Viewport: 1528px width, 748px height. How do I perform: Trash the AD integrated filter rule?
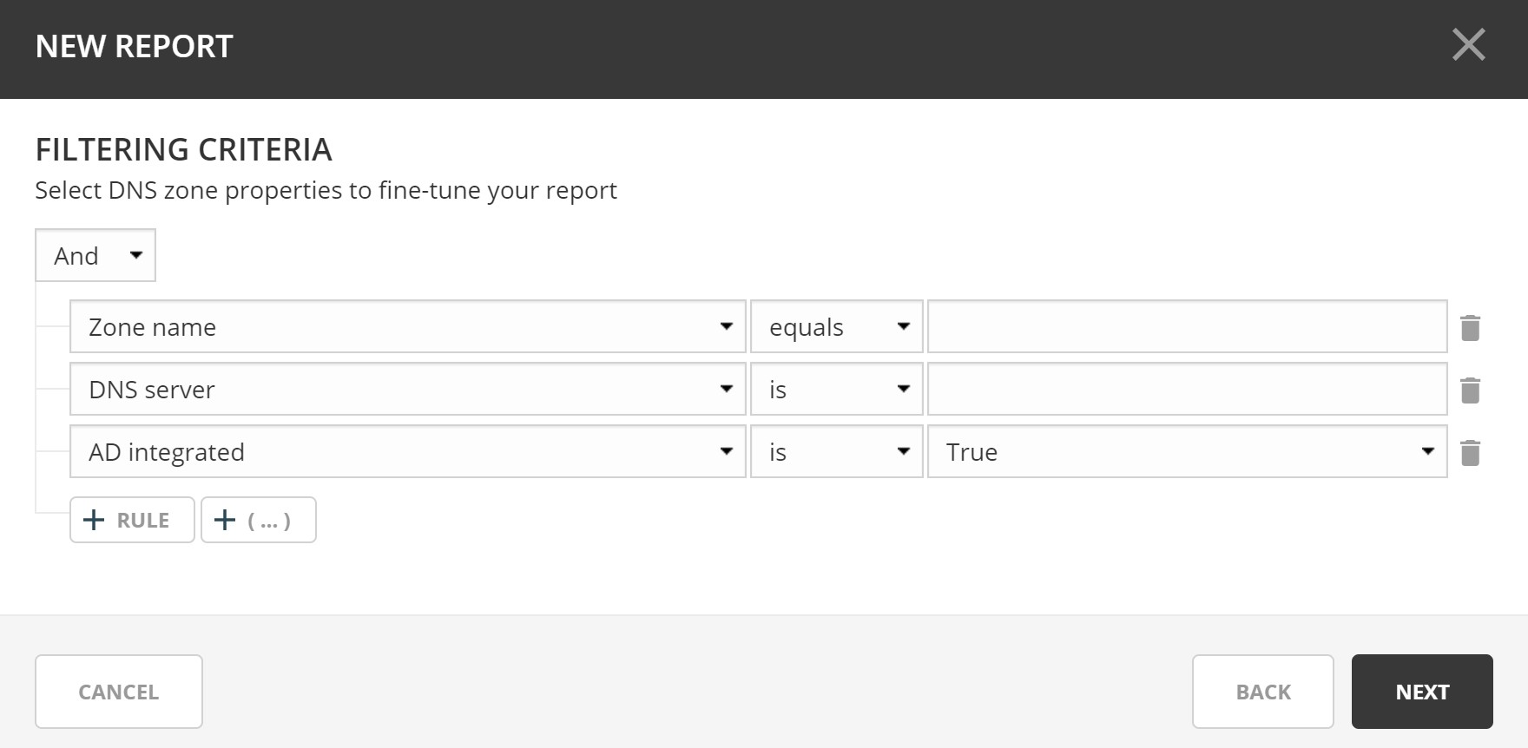tap(1470, 453)
